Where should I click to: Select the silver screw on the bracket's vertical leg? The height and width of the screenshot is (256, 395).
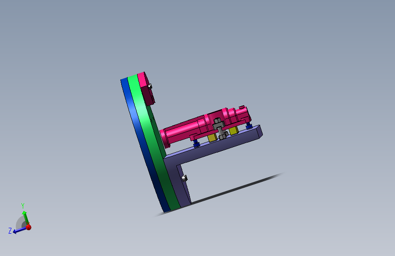point(185,178)
